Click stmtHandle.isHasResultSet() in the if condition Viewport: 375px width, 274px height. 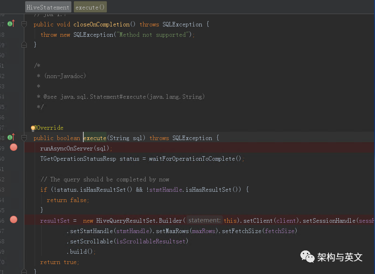(x=193, y=190)
